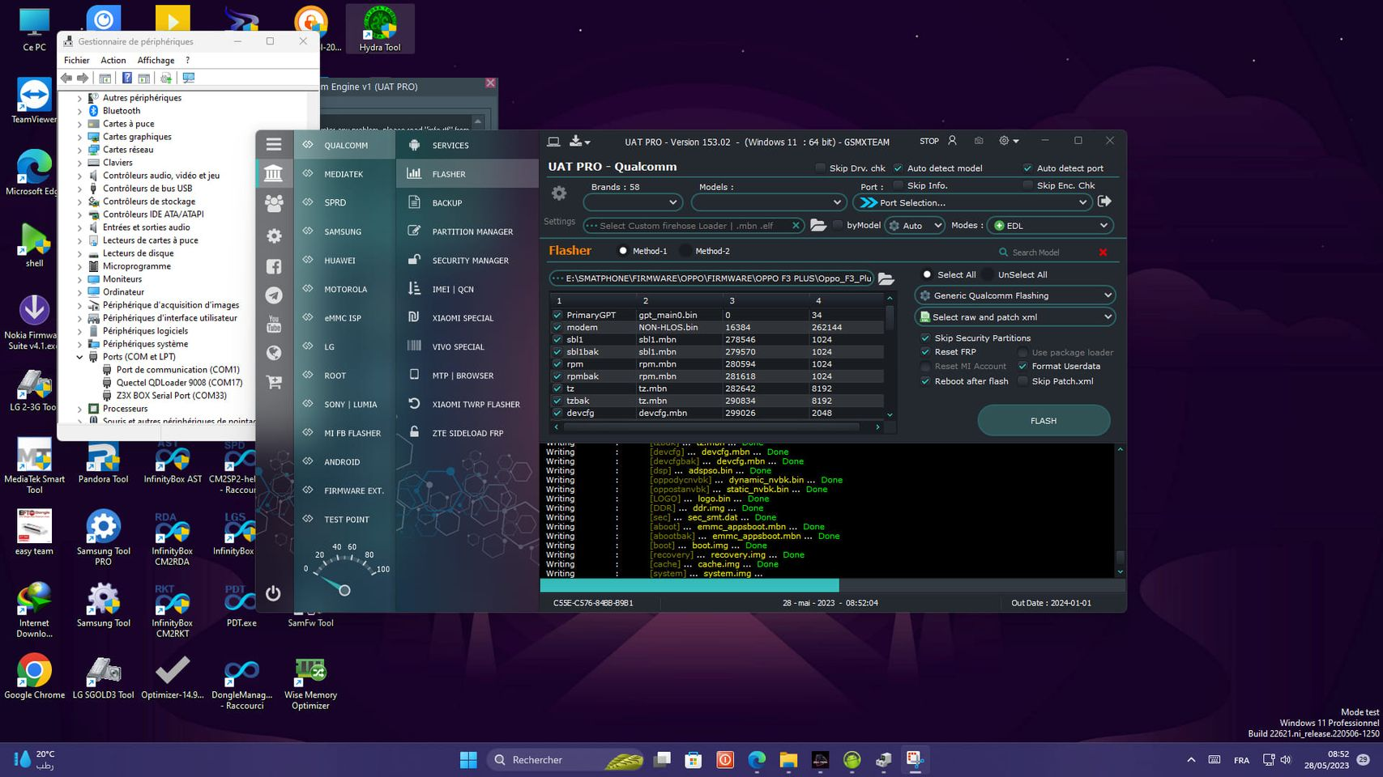Open Select raw and patch xml dropdown
The height and width of the screenshot is (777, 1383).
[x=1014, y=317]
